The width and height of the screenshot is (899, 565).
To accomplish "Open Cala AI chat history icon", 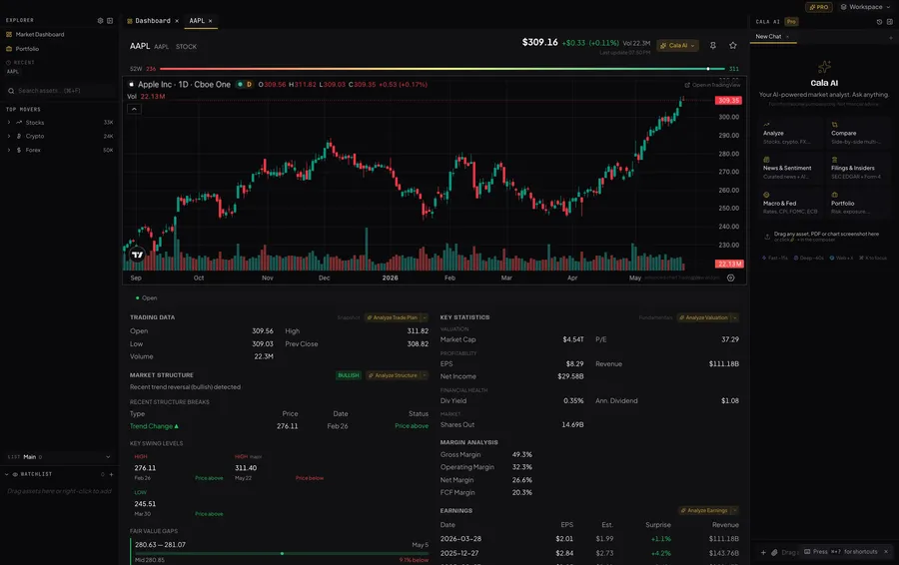I will click(x=879, y=22).
